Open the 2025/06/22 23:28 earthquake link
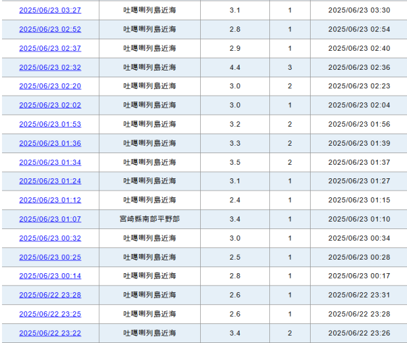 (50, 295)
